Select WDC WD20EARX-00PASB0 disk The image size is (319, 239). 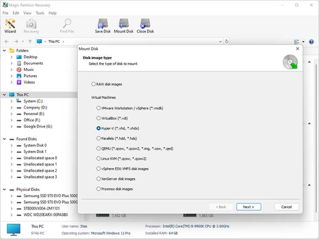(46, 215)
